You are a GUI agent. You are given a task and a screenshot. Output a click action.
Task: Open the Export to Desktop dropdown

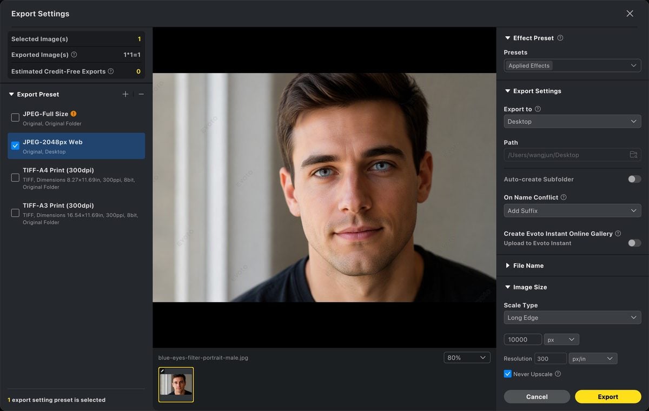(x=572, y=122)
